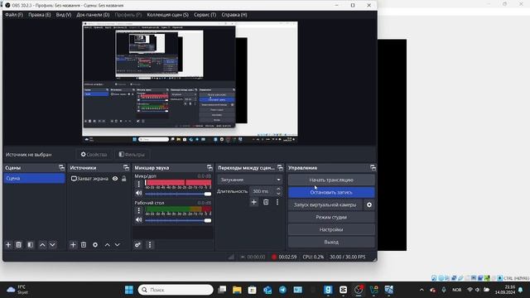Add a new source in Источники panel
Screen dimensions: 530x298
coord(73,245)
